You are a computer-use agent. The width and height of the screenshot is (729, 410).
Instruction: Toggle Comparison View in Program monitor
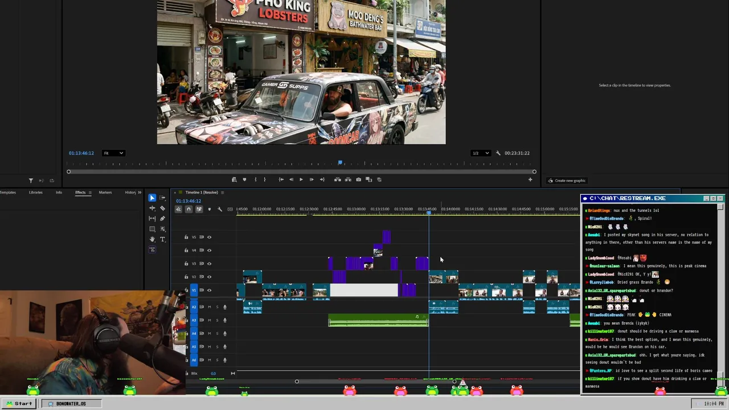point(368,179)
